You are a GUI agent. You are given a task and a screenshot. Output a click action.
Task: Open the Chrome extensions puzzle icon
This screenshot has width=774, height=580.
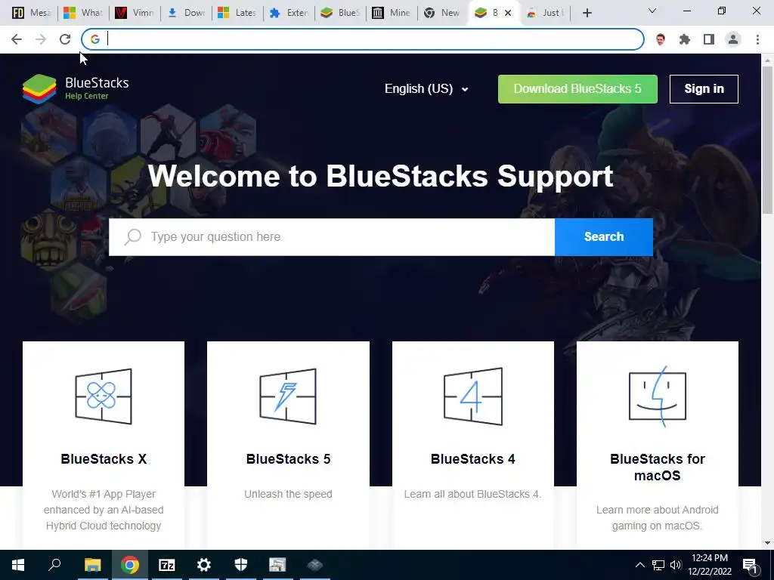685,39
